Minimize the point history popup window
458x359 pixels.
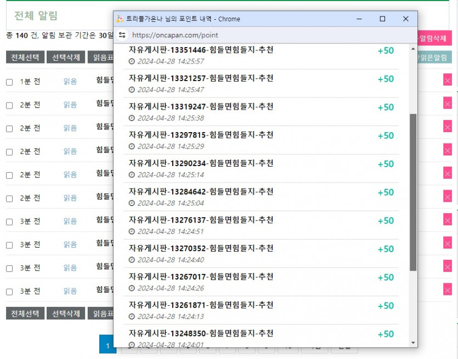pos(359,19)
